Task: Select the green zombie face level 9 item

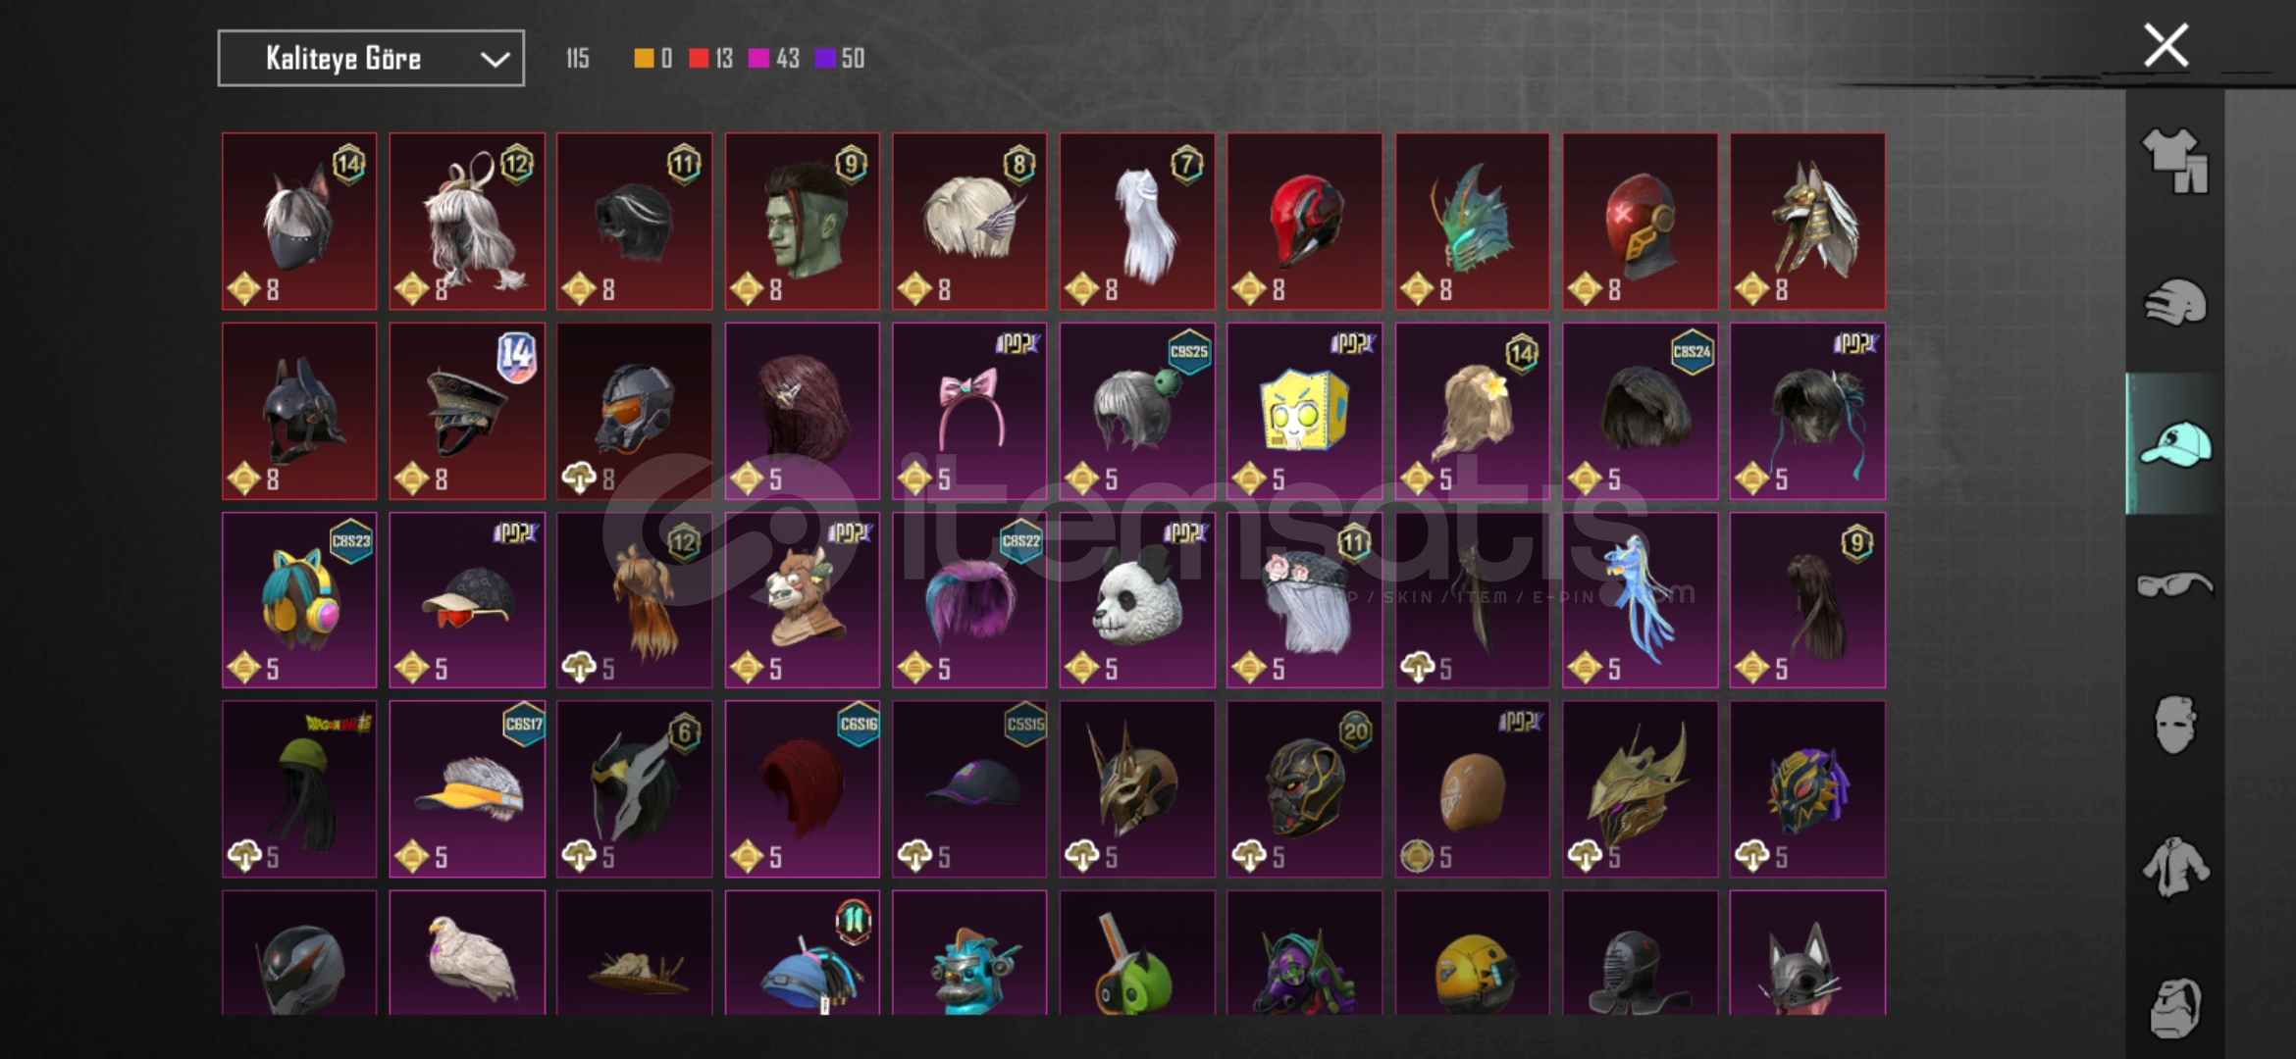Action: pyautogui.click(x=802, y=222)
